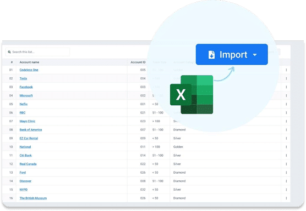
Task: Open the Citi Bank account link
Action: (25, 156)
